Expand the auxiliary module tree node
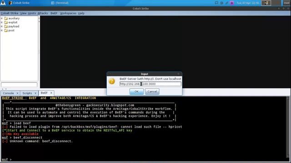Image resolution: width=291 pixels, height=163 pixels. [2, 18]
